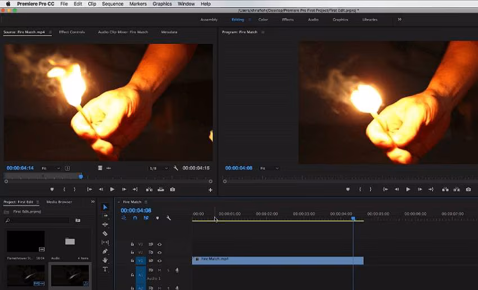Open the Sequence menu
478x290 pixels.
coord(112,4)
